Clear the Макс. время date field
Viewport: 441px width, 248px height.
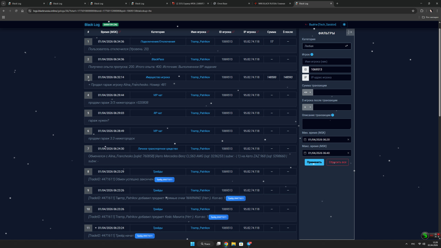coord(348,153)
